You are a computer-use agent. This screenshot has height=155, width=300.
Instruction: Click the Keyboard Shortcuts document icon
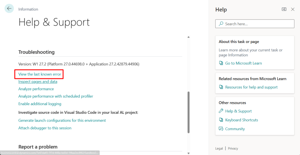[x=221, y=120]
